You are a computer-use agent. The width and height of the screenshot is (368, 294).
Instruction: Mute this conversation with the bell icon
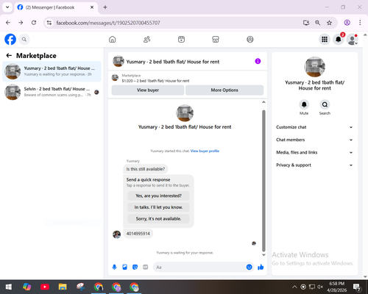pos(304,104)
